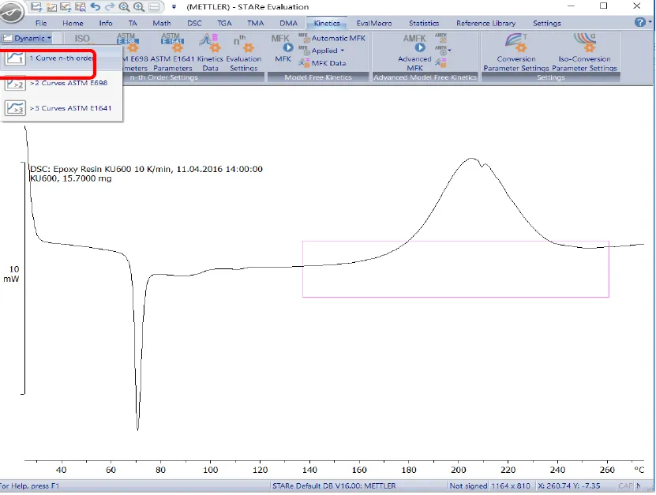
Task: Click 'Not signed' in the status bar
Action: tap(468, 486)
